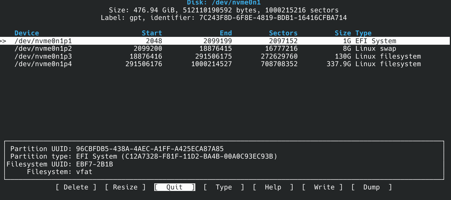Click the highlighted Quit button
The width and height of the screenshot is (451, 200).
click(174, 187)
